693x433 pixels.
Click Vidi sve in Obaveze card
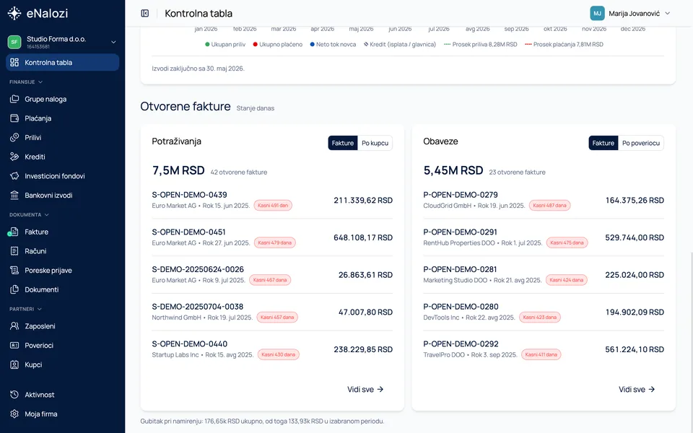637,389
